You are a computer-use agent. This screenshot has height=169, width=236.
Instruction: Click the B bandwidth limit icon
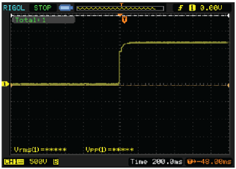coord(56,162)
